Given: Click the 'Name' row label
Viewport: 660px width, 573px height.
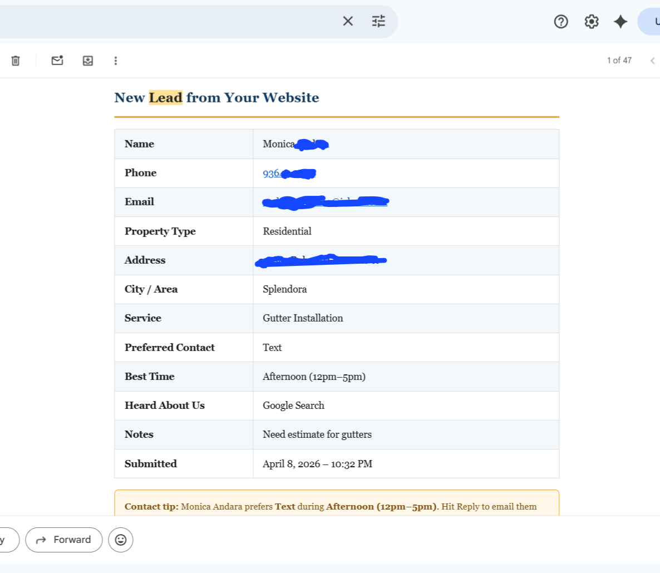Looking at the screenshot, I should click(x=139, y=144).
